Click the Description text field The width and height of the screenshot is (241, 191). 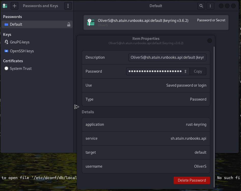[x=167, y=57]
